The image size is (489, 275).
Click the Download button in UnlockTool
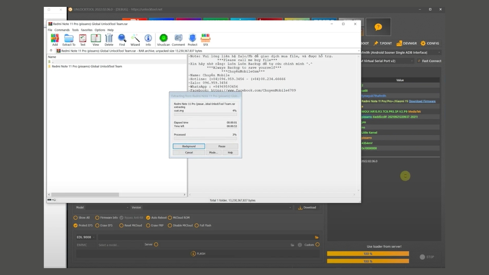point(307,207)
